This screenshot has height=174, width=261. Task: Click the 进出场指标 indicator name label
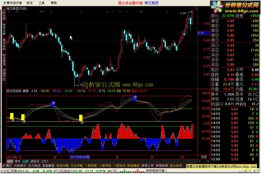pyautogui.click(x=14, y=91)
